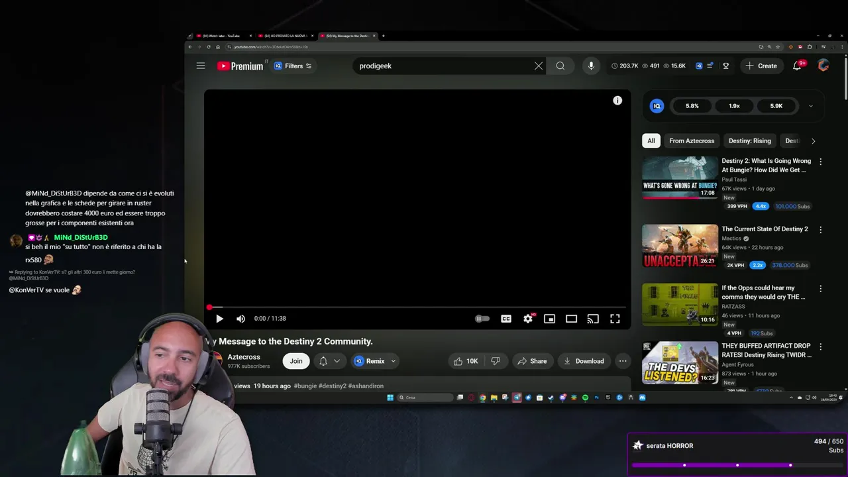Screen dimensions: 848x477
Task: Open File Explorer from taskbar
Action: coord(494,397)
